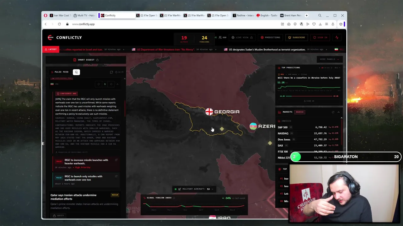Switch to Iran War Cost browser tab
Viewport: 403px width, 226px height.
[61, 15]
